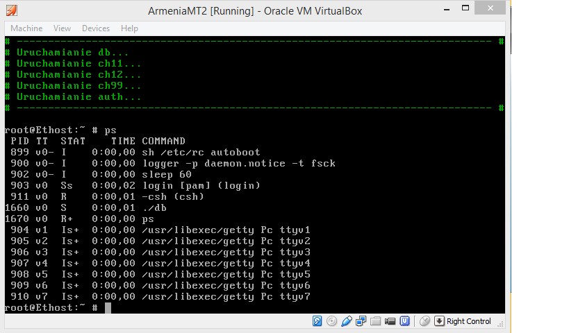Click the mouse integration status icon

click(424, 321)
